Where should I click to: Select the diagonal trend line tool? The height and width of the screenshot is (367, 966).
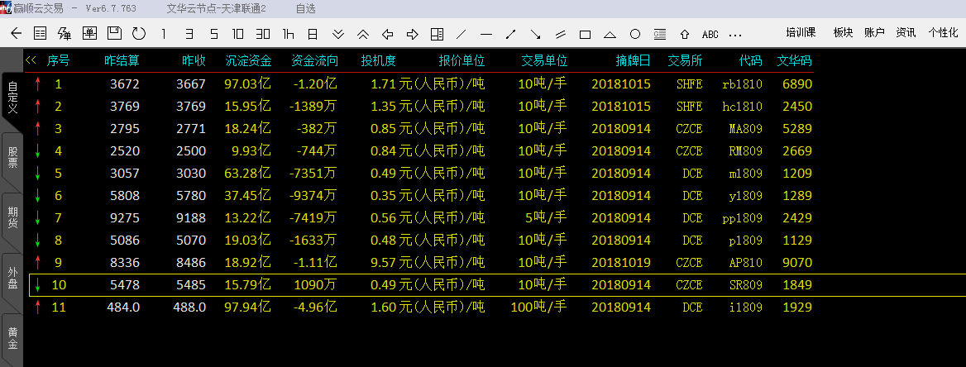(461, 34)
